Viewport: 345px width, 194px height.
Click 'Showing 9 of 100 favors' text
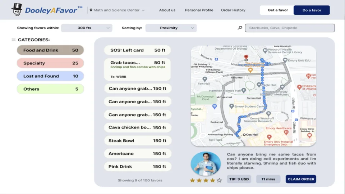click(140, 180)
